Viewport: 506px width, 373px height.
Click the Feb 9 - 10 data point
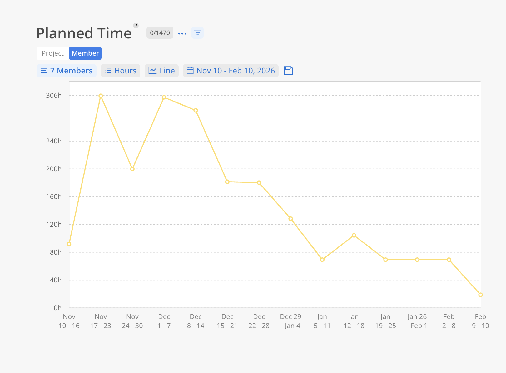click(x=480, y=295)
